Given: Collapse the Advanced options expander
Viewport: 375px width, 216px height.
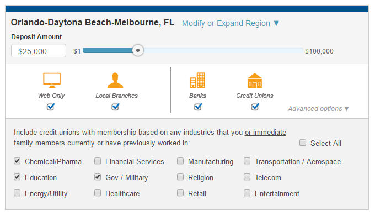Looking at the screenshot, I should (318, 109).
